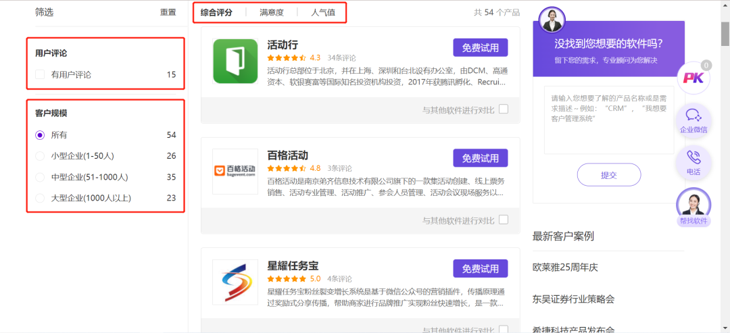Click inside the product requirement text box
The width and height of the screenshot is (730, 333).
click(609, 120)
